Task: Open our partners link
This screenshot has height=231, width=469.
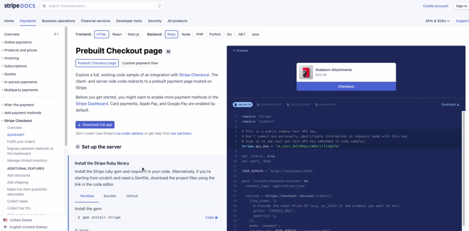Action: click(x=181, y=133)
